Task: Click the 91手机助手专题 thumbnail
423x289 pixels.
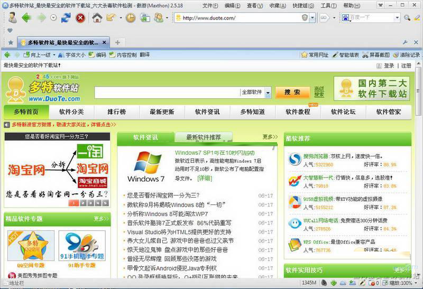Action: pyautogui.click(x=82, y=246)
